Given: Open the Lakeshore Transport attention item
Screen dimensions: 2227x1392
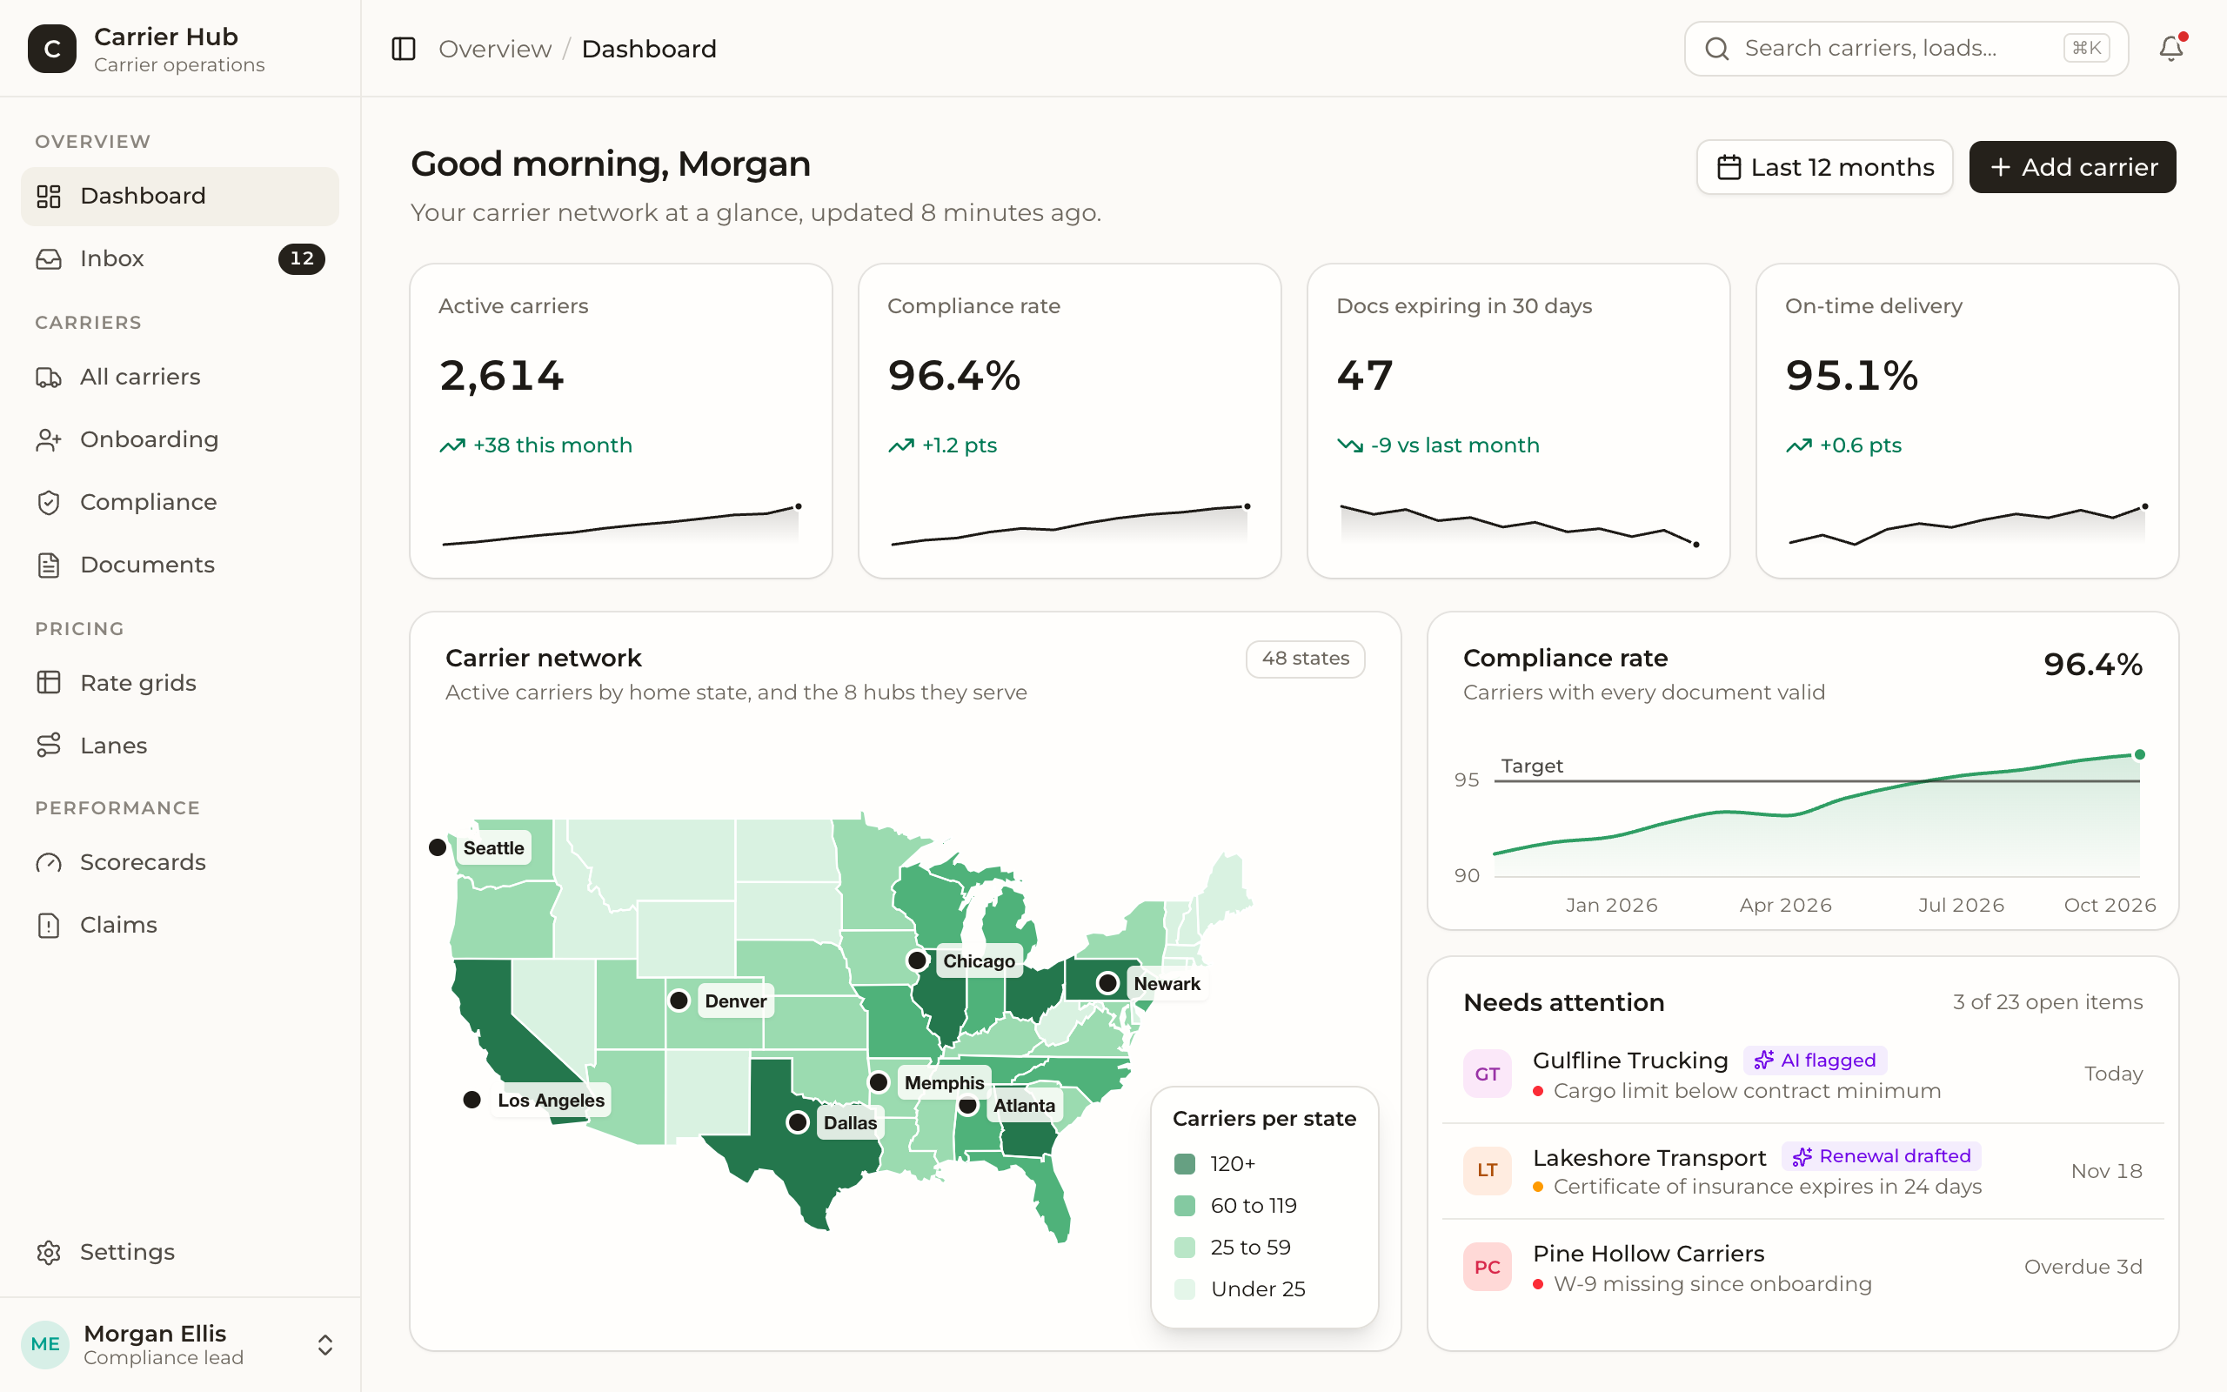Looking at the screenshot, I should (x=1802, y=1171).
